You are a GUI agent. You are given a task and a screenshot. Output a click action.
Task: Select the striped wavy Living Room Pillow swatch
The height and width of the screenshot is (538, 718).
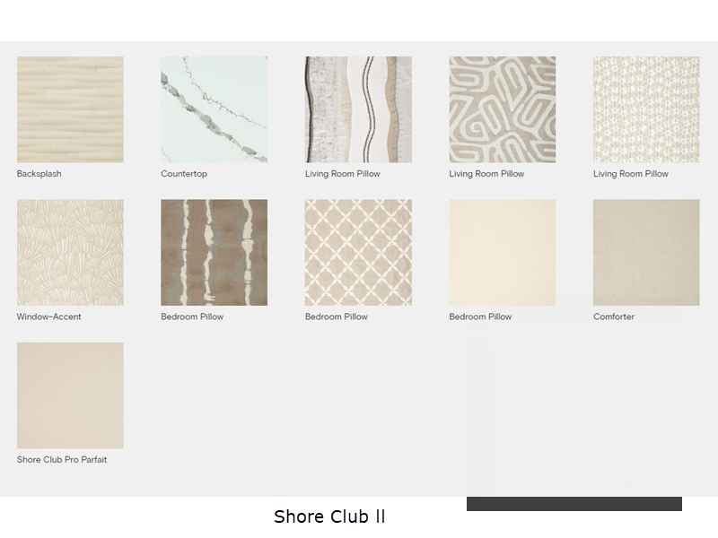click(358, 109)
